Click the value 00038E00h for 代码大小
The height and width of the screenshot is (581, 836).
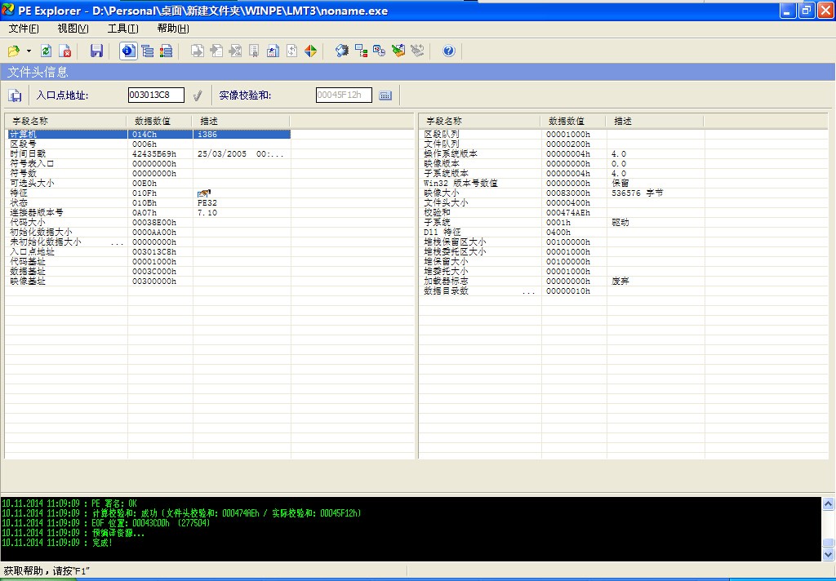coord(154,222)
